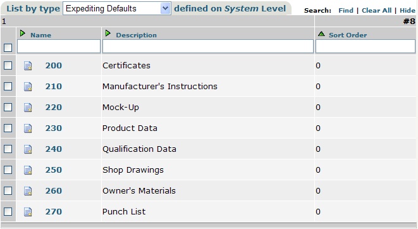The height and width of the screenshot is (229, 418).
Task: Click green sort arrow beside Name header
Action: [23, 34]
